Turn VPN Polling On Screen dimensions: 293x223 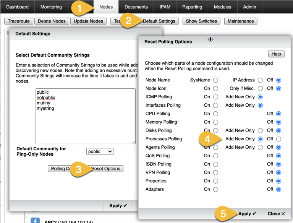click(x=215, y=173)
